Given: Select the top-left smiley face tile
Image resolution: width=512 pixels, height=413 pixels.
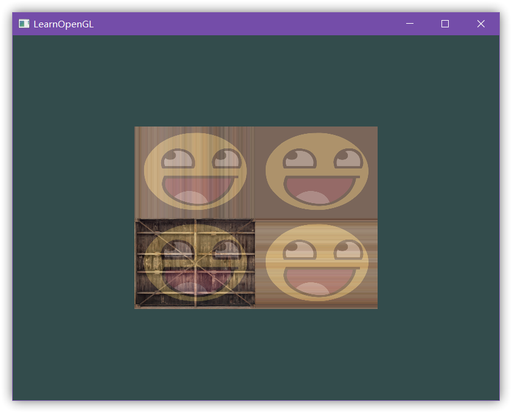Looking at the screenshot, I should tap(195, 172).
